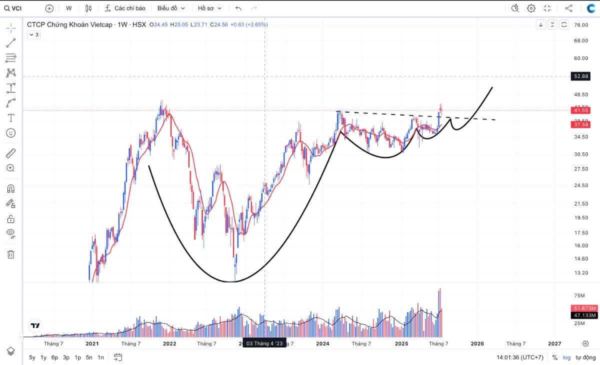Screen dimensions: 600x365
Task: Select the trend line drawing tool
Action: pos(10,42)
